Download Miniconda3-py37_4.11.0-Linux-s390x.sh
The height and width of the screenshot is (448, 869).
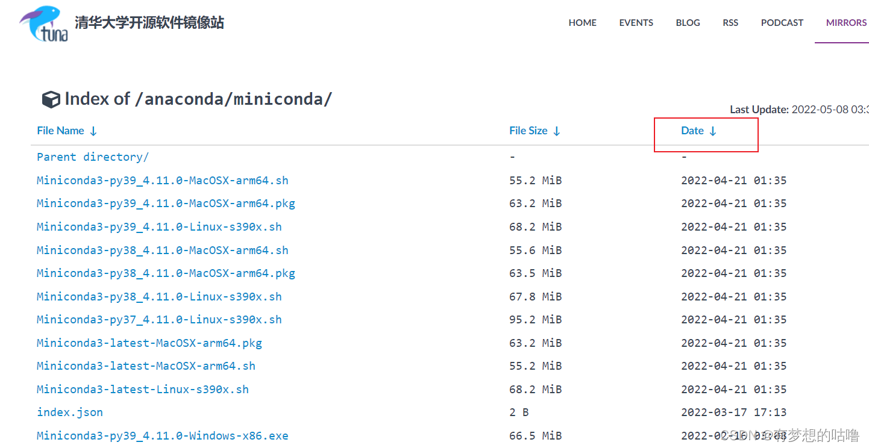tap(159, 320)
